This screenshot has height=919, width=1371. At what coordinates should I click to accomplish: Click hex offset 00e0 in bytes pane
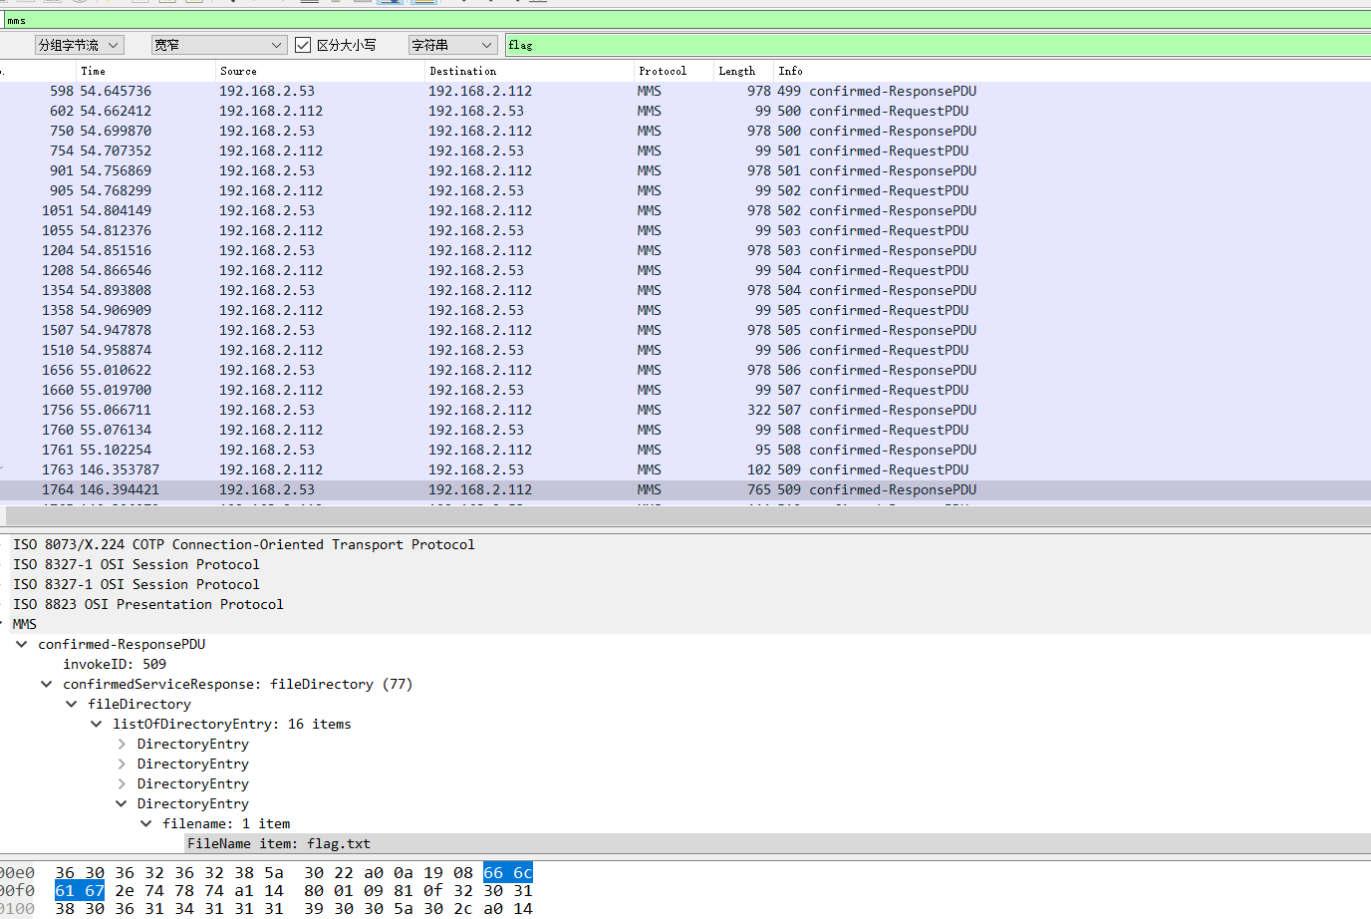17,873
